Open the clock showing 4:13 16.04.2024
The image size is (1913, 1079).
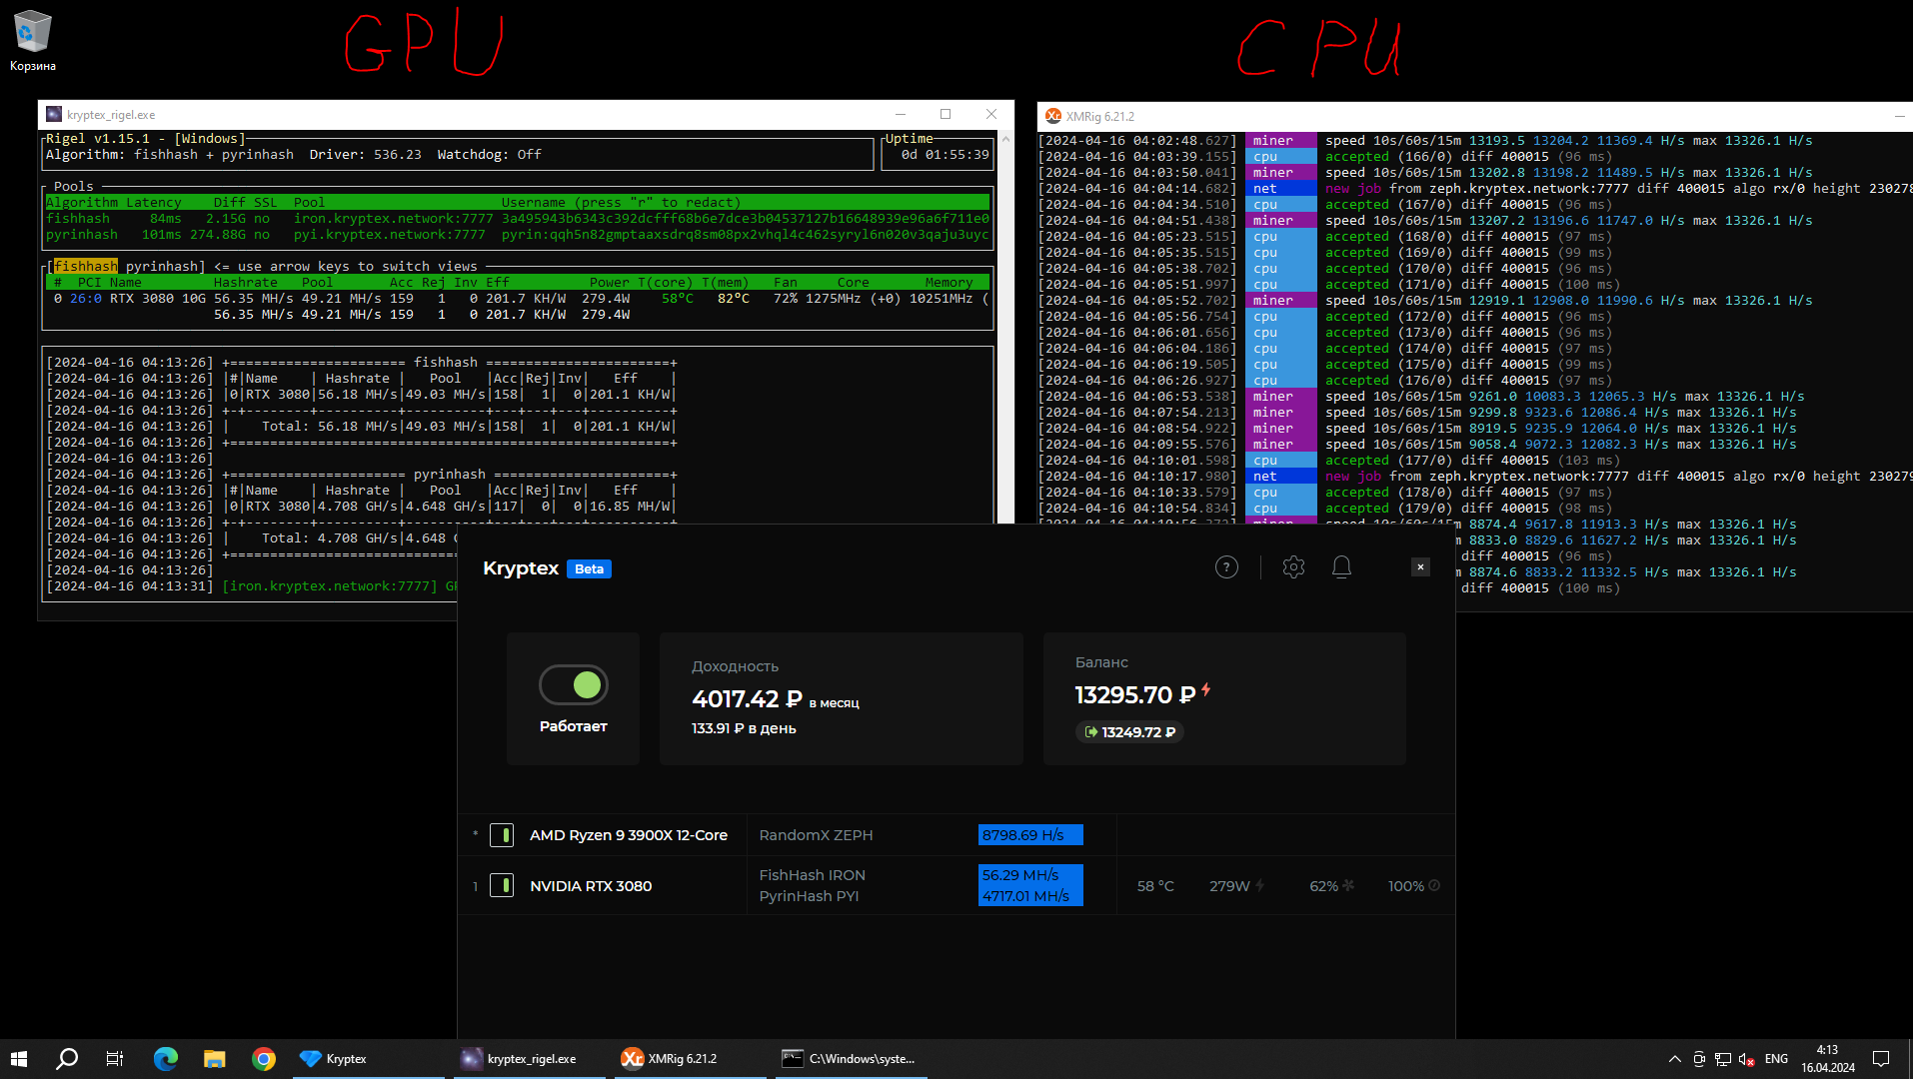(x=1827, y=1059)
